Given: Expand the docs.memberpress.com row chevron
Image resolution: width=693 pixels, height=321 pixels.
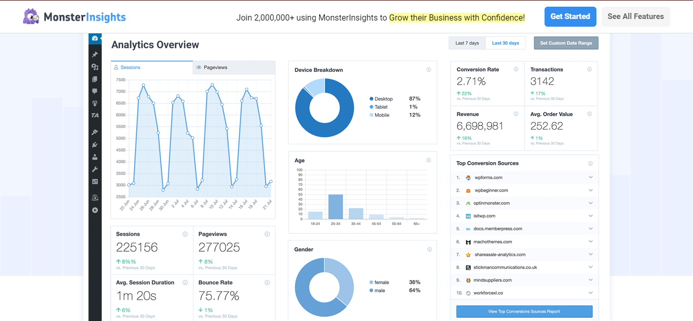Looking at the screenshot, I should 591,229.
